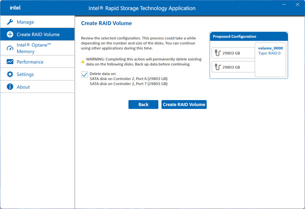Click the Controller 2, Port 6 disk line
This screenshot has width=305, height=209.
(x=128, y=79)
